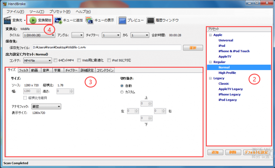Image resolution: width=275 pixels, height=168 pixels.
Task: Switch to the 字幕 tab
Action: click(57, 70)
